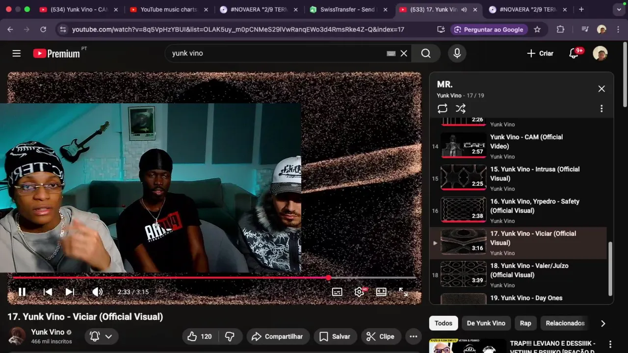Open the account avatar menu on YouTube
Image resolution: width=628 pixels, height=353 pixels.
pos(600,53)
